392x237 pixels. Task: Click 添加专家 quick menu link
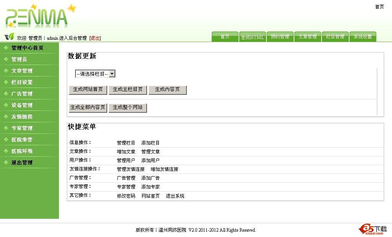tap(150, 187)
